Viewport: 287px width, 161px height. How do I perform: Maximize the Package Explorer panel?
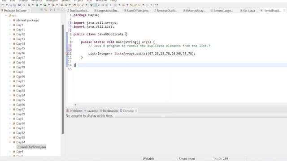click(x=62, y=10)
